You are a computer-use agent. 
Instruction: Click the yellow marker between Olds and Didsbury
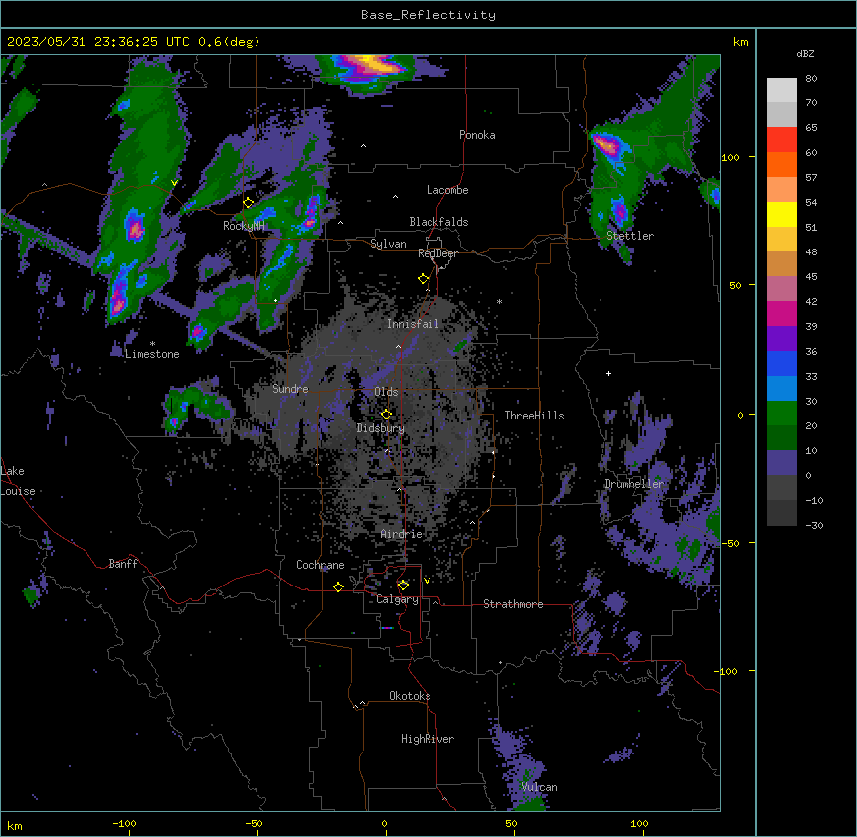[x=386, y=415]
